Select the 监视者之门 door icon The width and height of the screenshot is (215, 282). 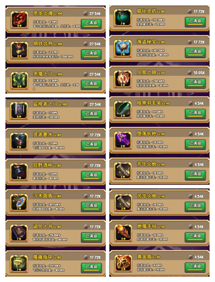point(19,110)
